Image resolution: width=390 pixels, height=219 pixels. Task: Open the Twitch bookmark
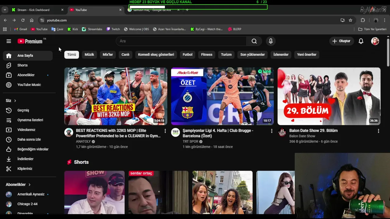pyautogui.click(x=113, y=29)
